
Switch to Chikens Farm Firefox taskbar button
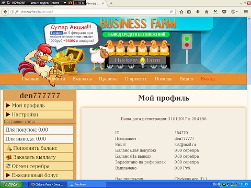[48, 184]
